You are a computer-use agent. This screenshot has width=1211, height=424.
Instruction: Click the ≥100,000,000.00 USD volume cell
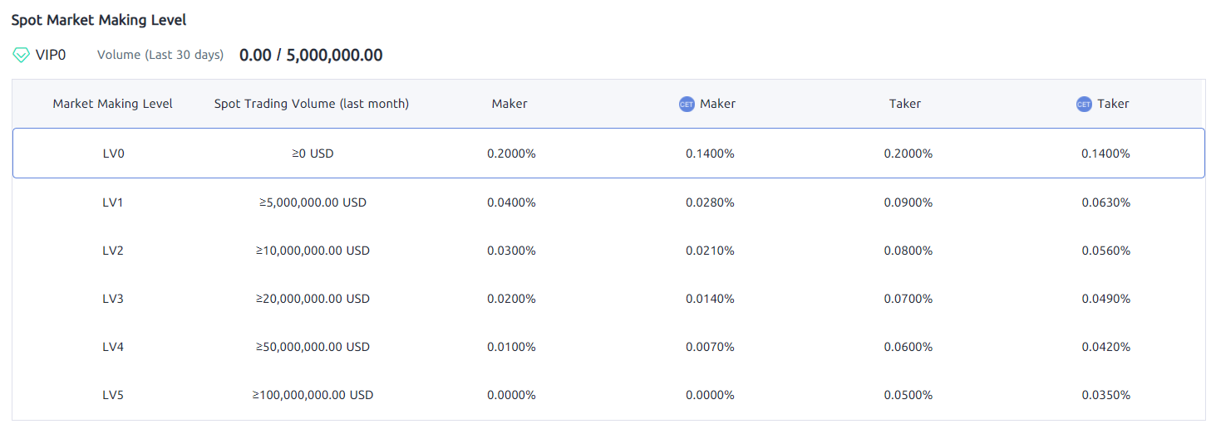pos(313,395)
